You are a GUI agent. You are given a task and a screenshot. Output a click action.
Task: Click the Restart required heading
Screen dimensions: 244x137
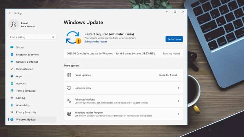[109, 34]
